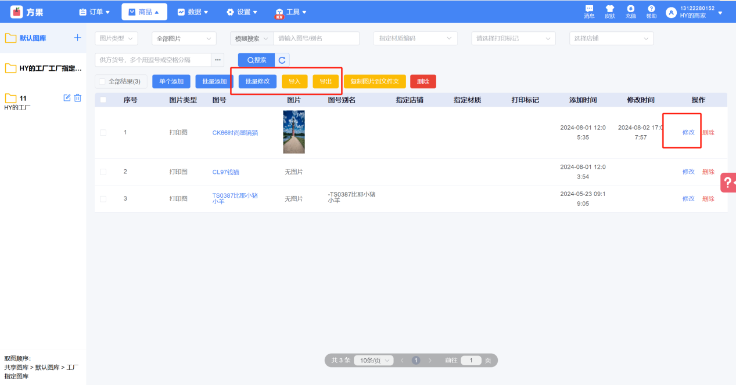
Task: Click the 添加时间 column header
Action: tap(583, 100)
